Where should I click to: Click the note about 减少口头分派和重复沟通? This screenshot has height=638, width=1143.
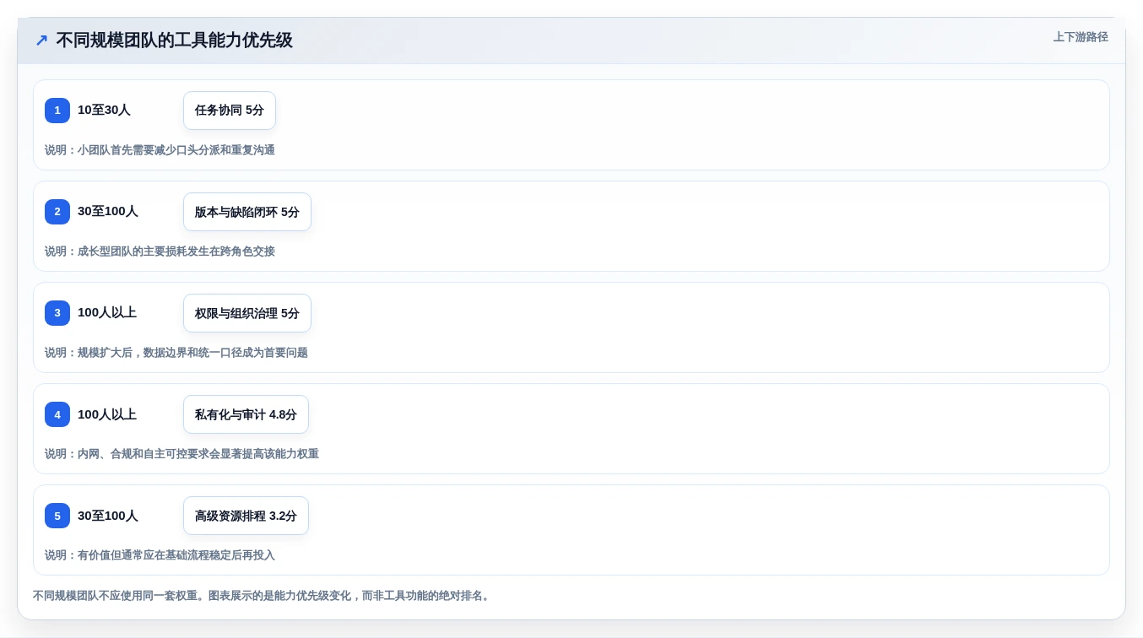pos(160,150)
